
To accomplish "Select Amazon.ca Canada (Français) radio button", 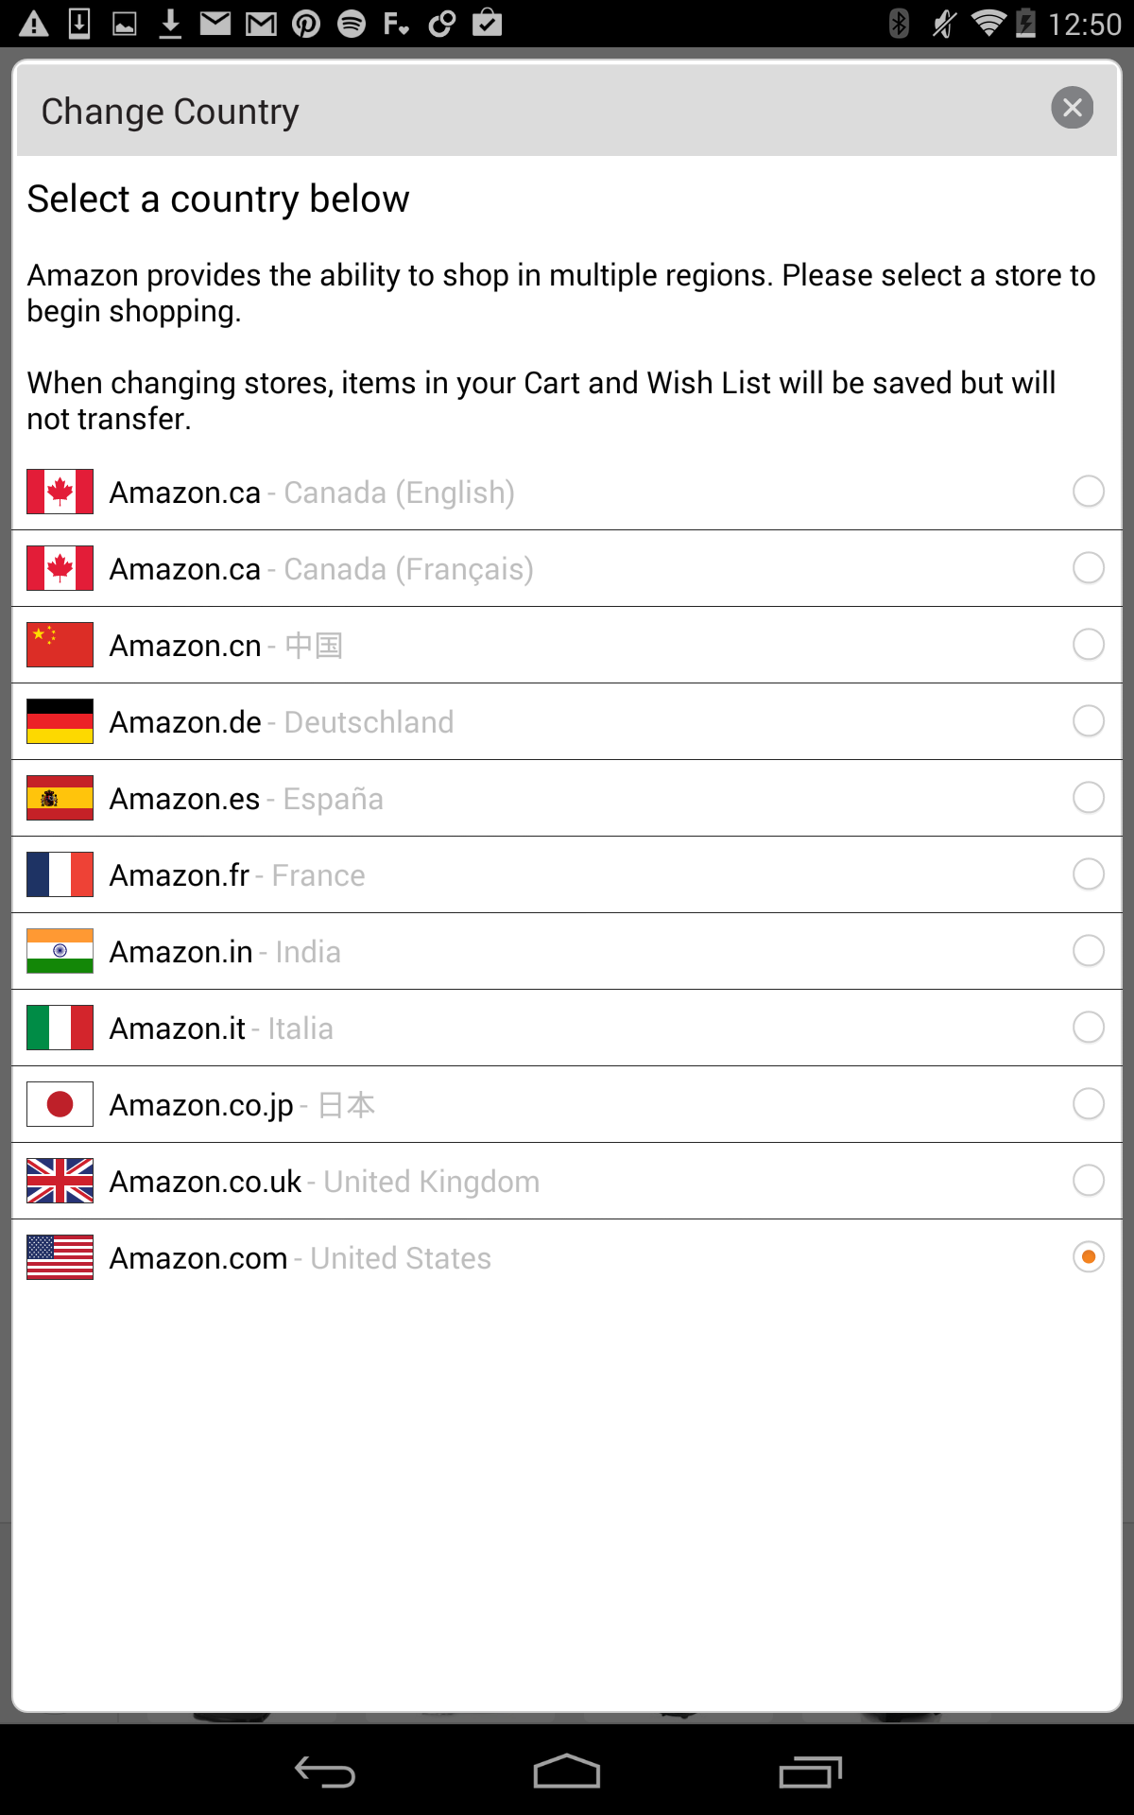I will pos(1088,568).
